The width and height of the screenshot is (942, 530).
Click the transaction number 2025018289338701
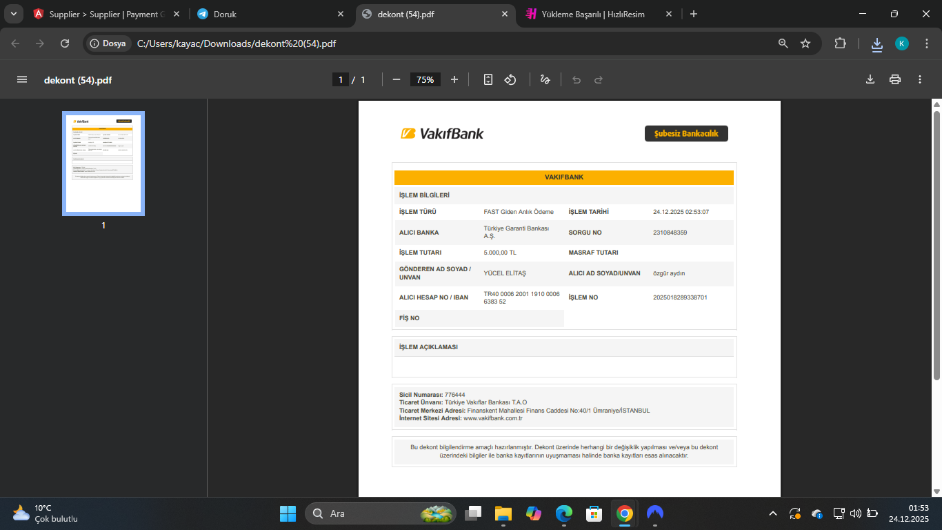pyautogui.click(x=680, y=297)
